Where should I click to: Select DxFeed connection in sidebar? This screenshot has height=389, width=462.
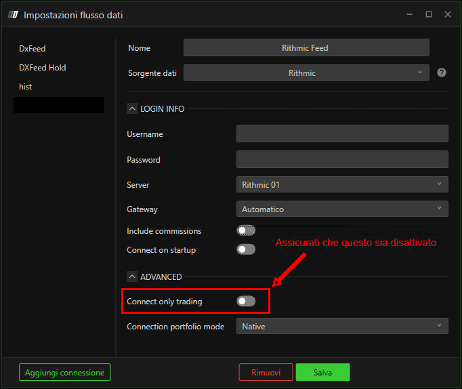[33, 49]
